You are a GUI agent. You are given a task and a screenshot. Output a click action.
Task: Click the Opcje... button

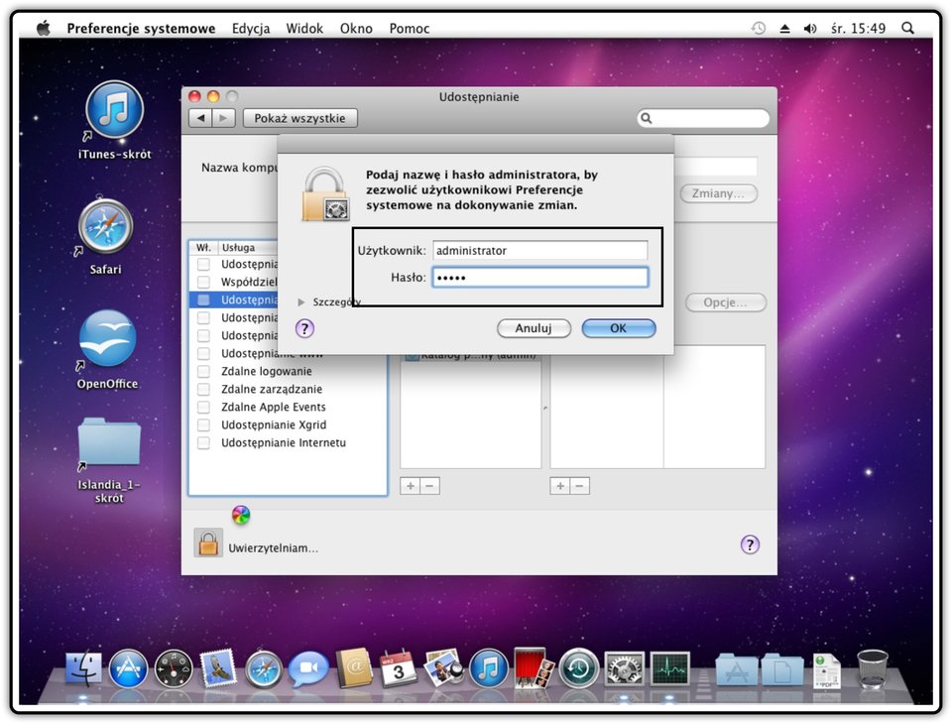(x=726, y=302)
